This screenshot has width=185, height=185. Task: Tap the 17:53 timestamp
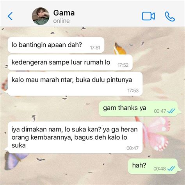pyautogui.click(x=133, y=91)
